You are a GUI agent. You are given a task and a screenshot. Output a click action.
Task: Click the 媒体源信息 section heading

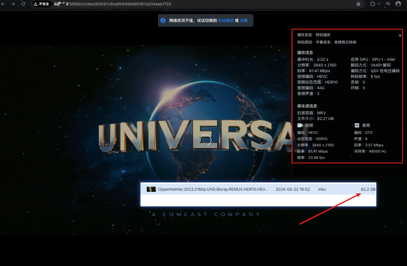point(307,106)
